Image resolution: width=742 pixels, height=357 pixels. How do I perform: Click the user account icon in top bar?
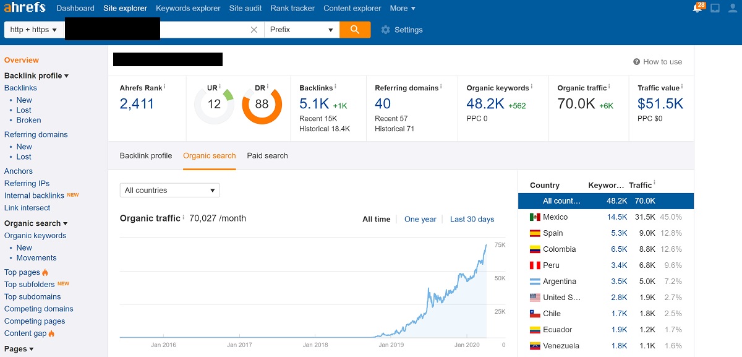point(732,9)
